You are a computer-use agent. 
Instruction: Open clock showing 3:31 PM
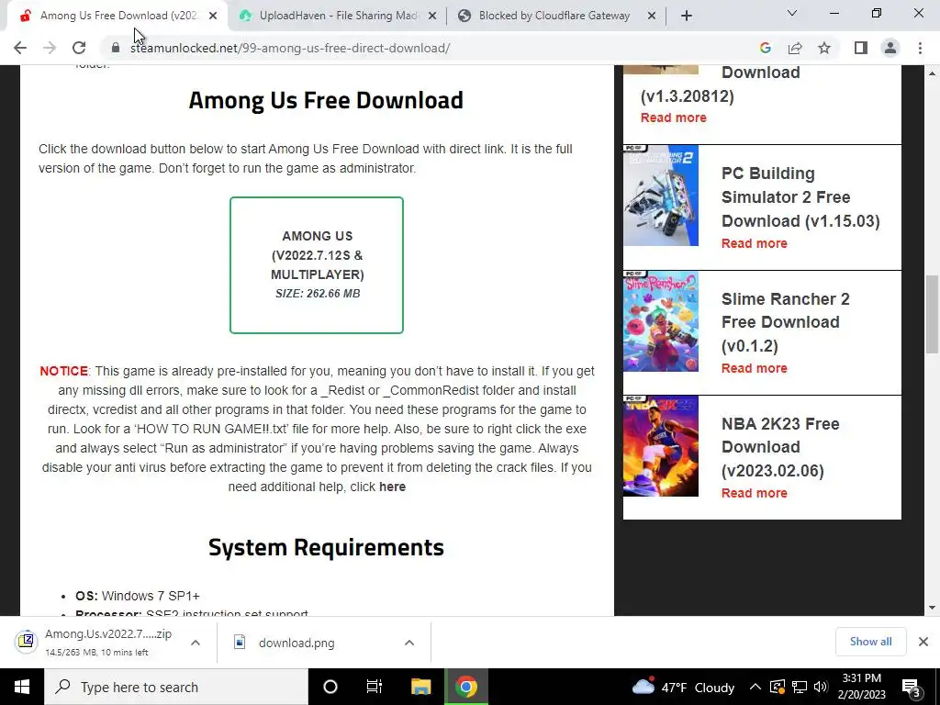coord(861,687)
